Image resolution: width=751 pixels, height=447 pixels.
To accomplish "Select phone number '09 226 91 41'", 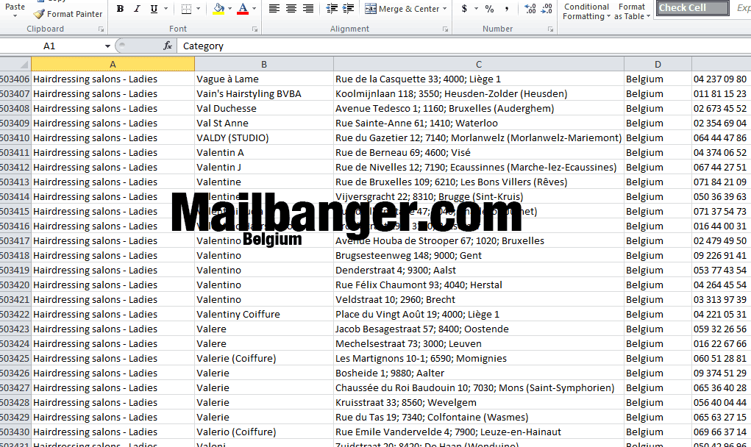I will [722, 256].
